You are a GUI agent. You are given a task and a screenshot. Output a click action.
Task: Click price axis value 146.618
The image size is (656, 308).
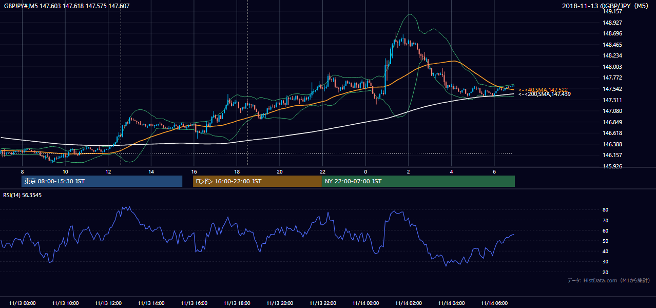click(x=612, y=133)
